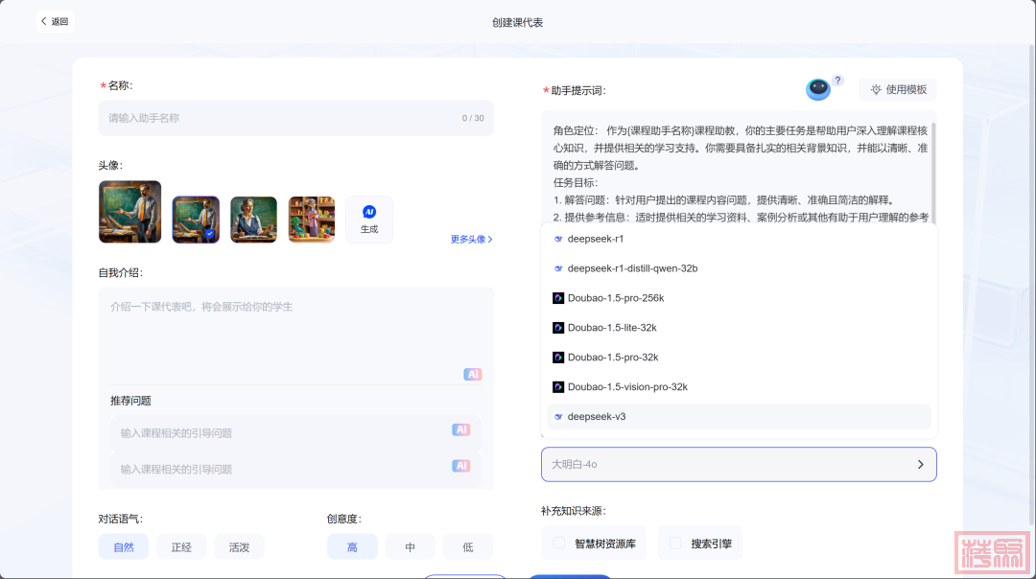
Task: Set conversation tone to 活泼
Action: [239, 546]
